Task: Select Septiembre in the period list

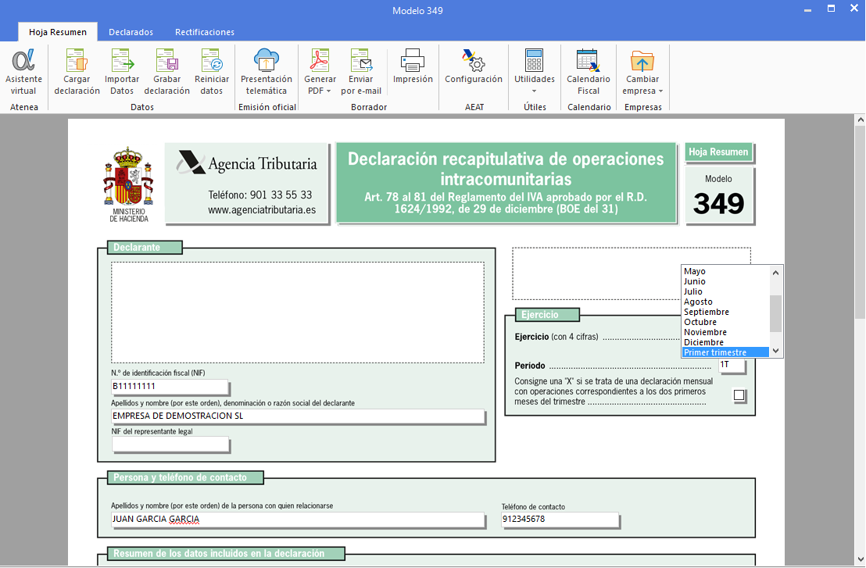Action: click(726, 312)
